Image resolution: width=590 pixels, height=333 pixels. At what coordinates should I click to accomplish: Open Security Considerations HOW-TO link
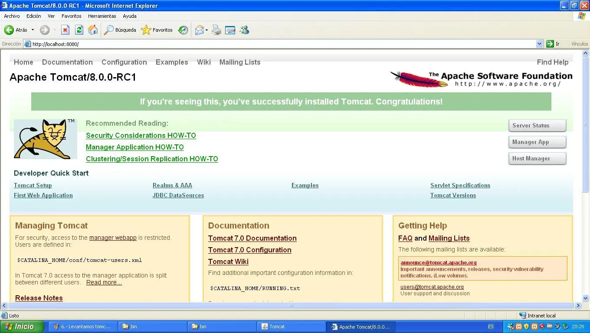click(x=141, y=135)
